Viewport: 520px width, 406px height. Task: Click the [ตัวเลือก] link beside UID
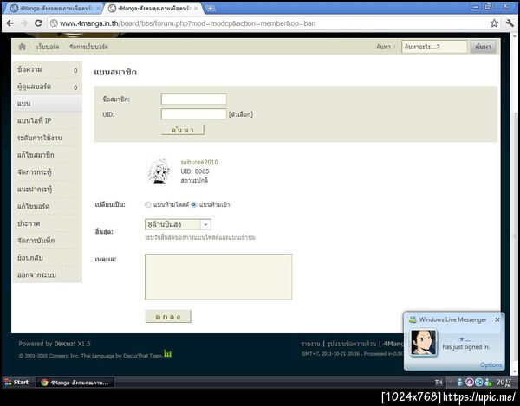pos(241,114)
